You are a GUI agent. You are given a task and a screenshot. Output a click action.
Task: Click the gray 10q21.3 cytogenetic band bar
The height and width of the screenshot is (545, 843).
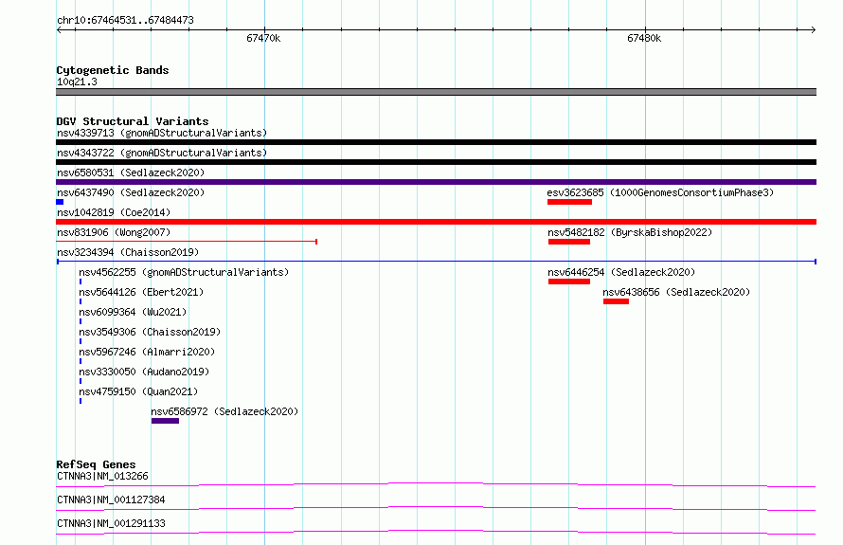tap(436, 92)
